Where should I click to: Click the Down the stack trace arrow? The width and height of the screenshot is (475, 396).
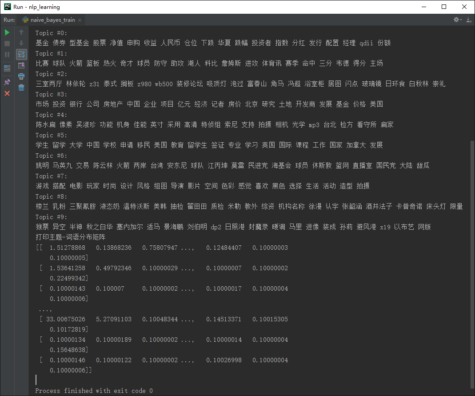21,43
